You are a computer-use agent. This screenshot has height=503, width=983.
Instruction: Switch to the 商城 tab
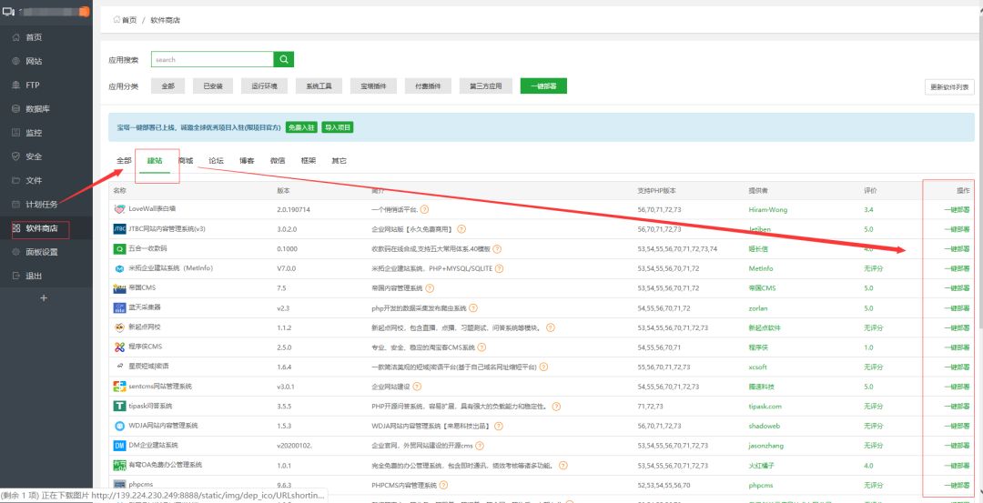[186, 161]
